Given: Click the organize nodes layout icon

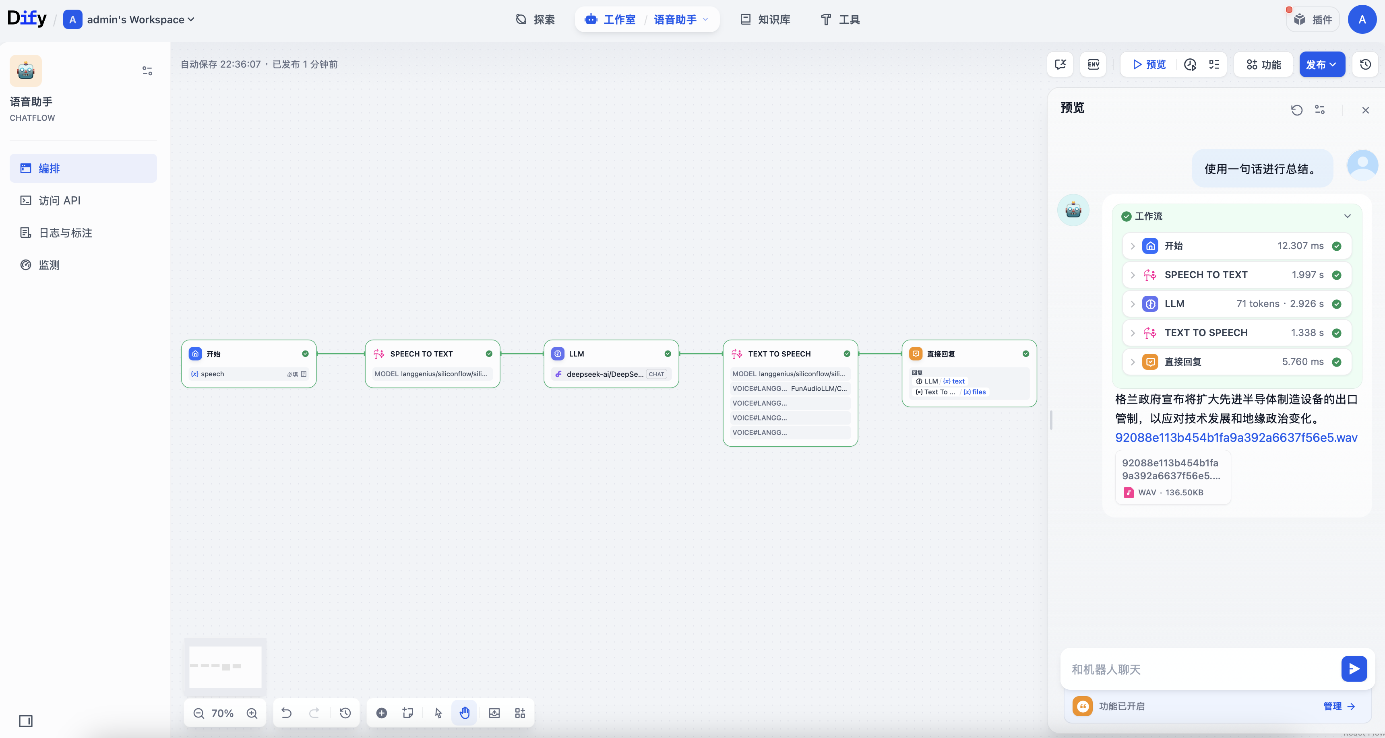Looking at the screenshot, I should pyautogui.click(x=520, y=713).
